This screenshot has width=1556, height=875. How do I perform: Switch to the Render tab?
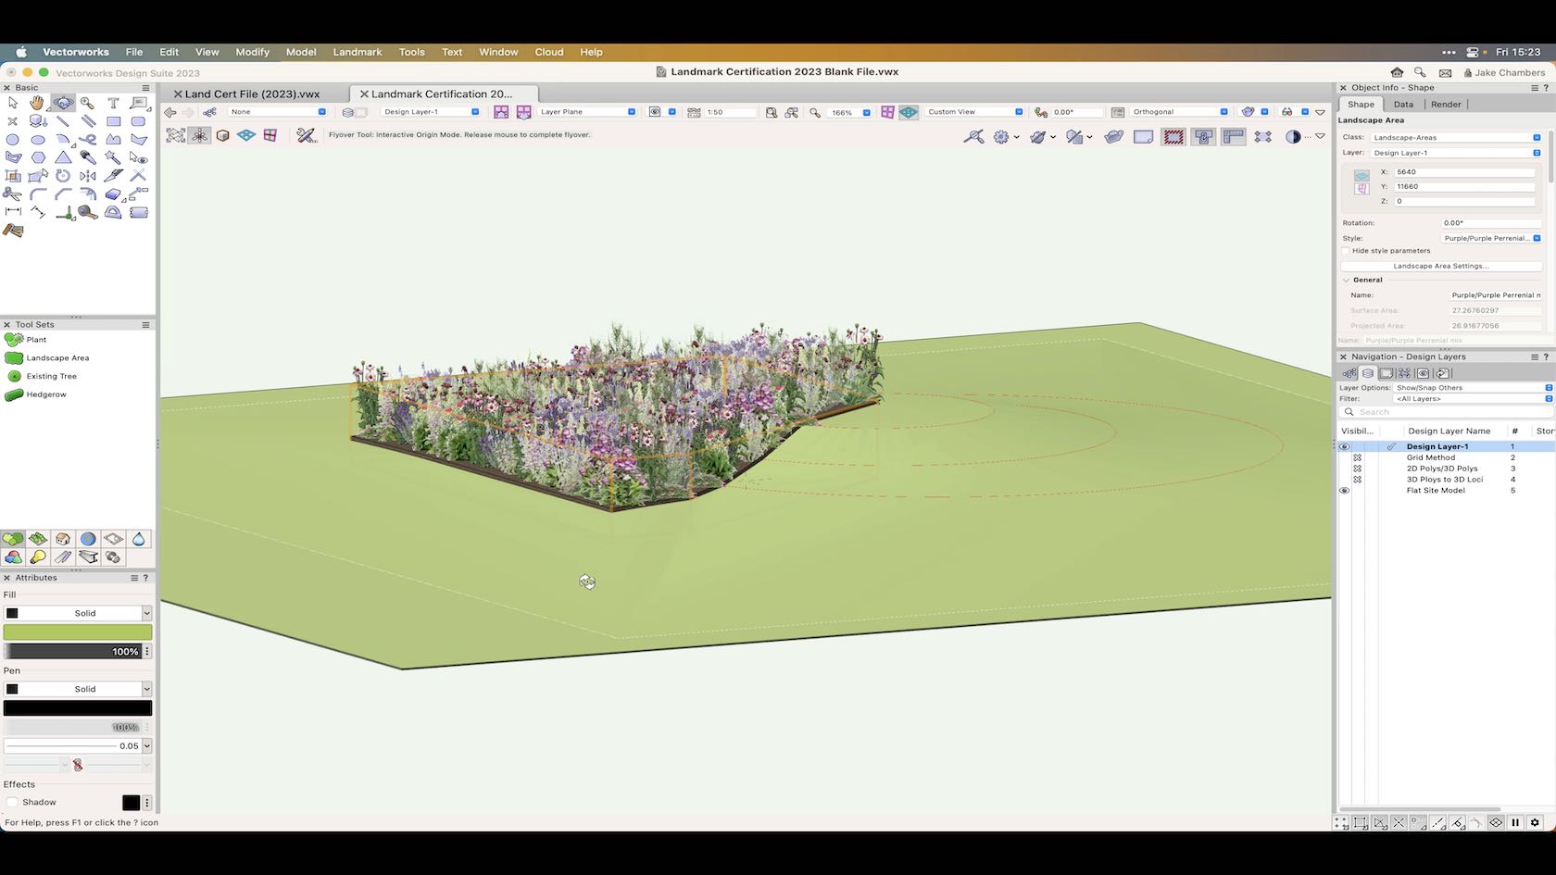click(1445, 104)
